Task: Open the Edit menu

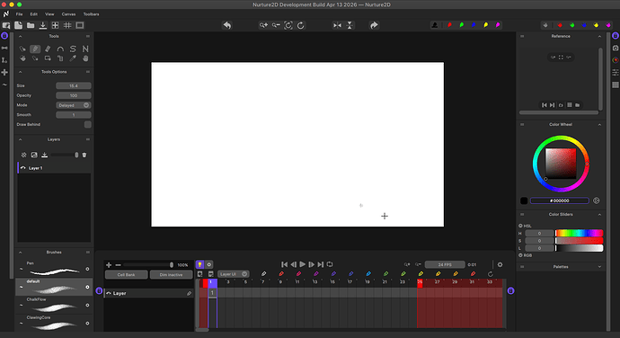Action: coord(34,14)
